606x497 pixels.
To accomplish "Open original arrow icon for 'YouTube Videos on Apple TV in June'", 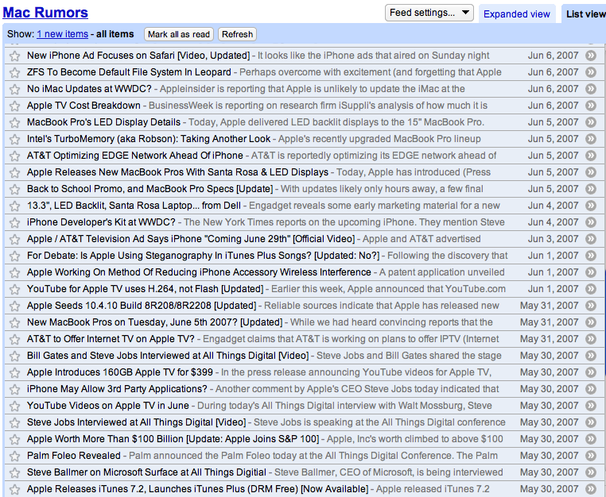I will pyautogui.click(x=591, y=406).
